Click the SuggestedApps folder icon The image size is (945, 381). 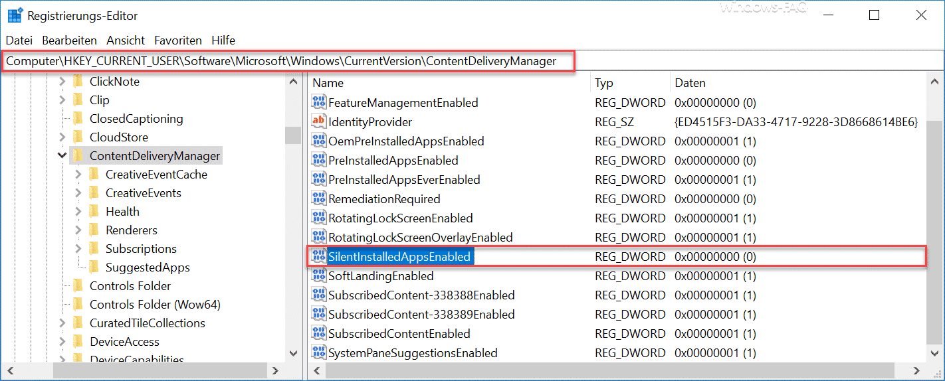tap(94, 267)
